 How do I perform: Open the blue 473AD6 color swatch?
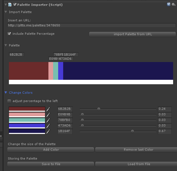pyautogui.click(x=27, y=126)
